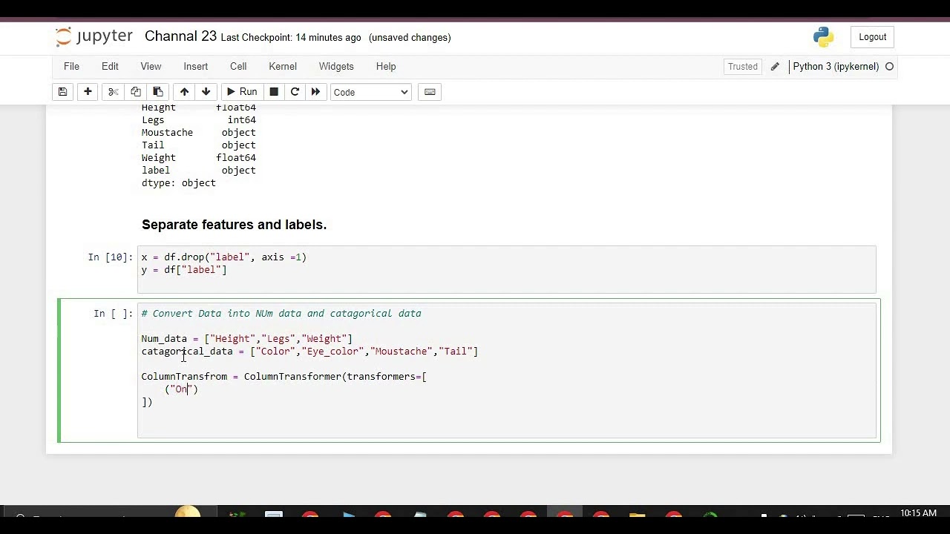Click the kernel idle circle indicator

(889, 67)
